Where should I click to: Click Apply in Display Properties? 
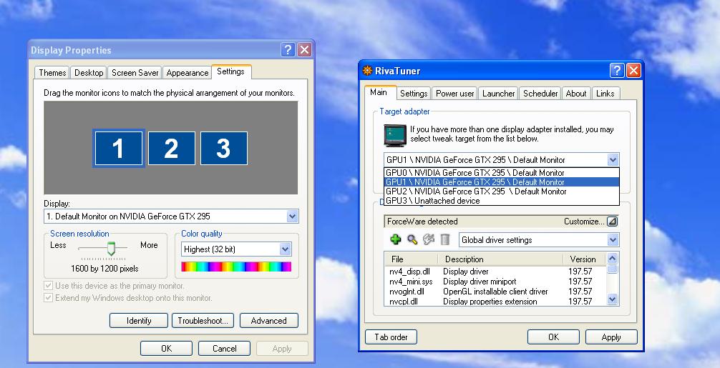point(282,349)
